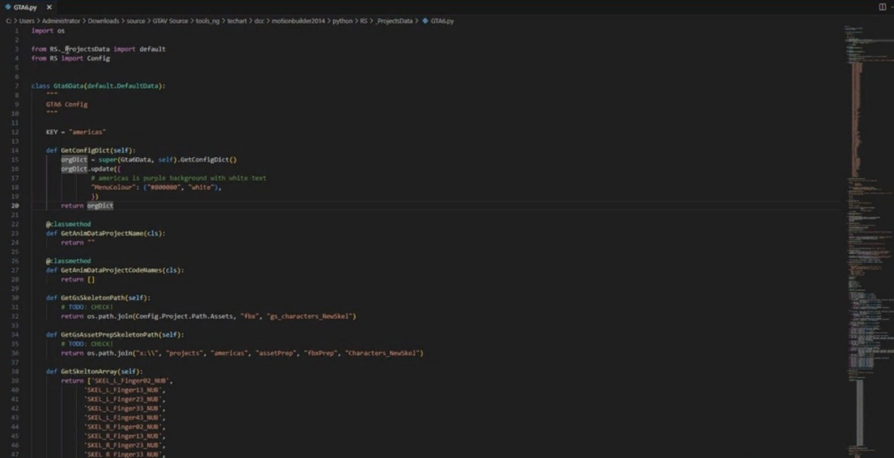Image resolution: width=894 pixels, height=458 pixels.
Task: Open the GTA6.py breadcrumb symbol list
Action: (442, 21)
